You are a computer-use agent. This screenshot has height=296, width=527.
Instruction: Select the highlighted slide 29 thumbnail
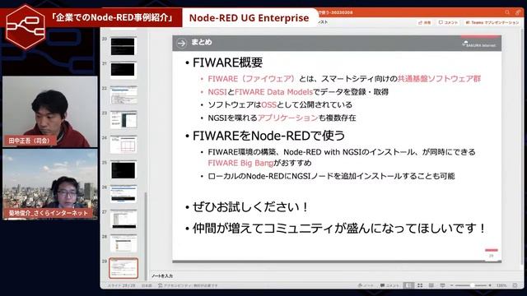124,268
